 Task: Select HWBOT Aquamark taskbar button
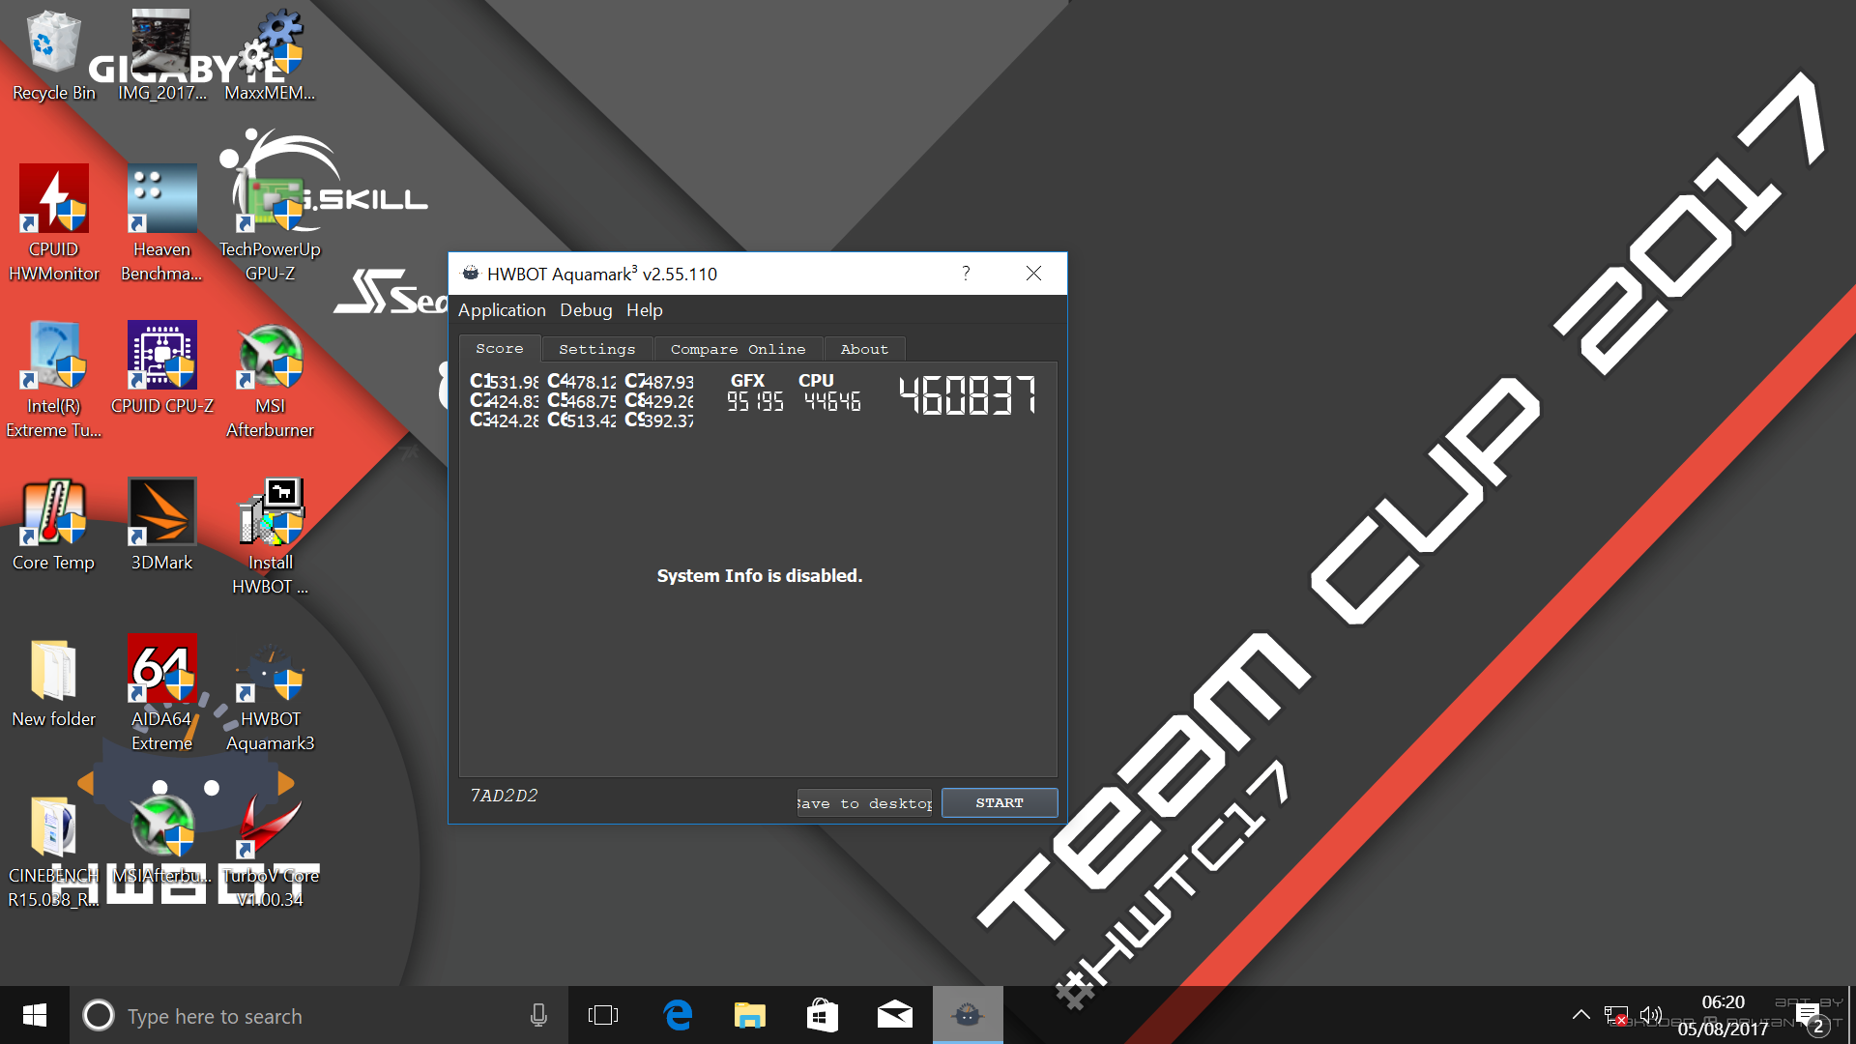click(x=968, y=1015)
